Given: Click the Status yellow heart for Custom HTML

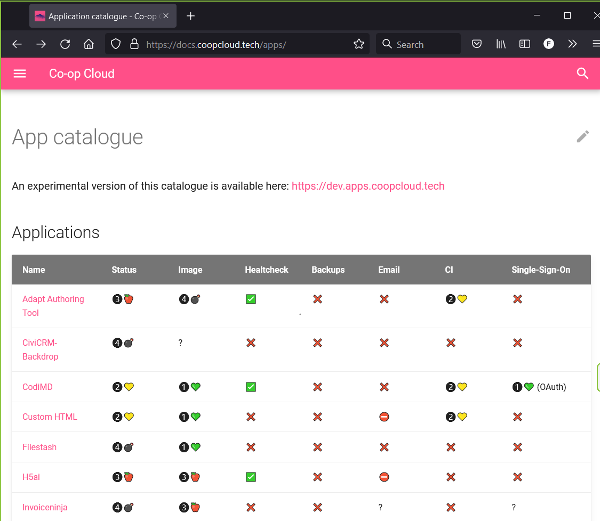Looking at the screenshot, I should point(129,417).
